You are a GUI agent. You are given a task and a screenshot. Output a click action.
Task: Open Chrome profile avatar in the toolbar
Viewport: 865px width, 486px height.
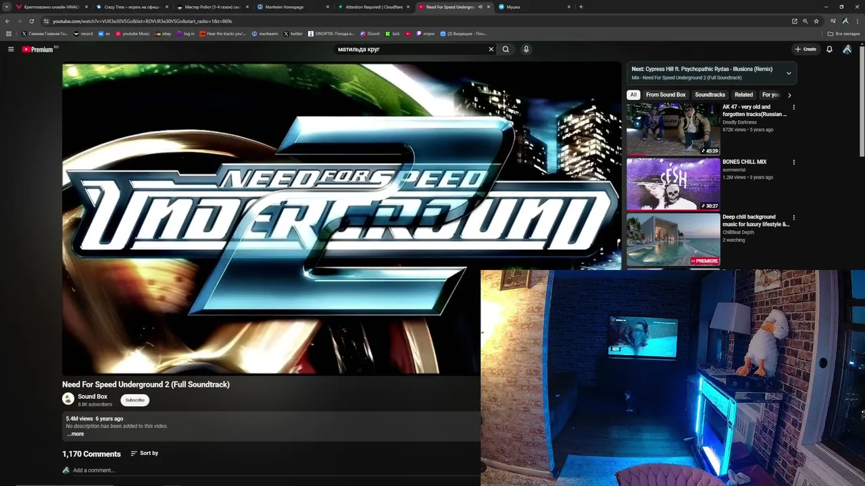click(x=845, y=21)
